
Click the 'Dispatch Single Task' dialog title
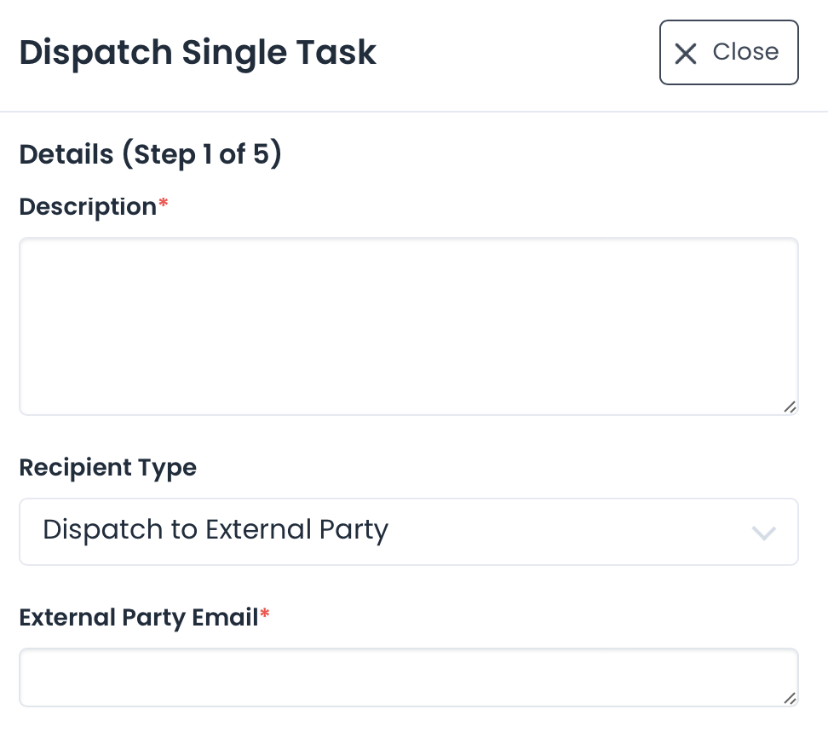198,53
